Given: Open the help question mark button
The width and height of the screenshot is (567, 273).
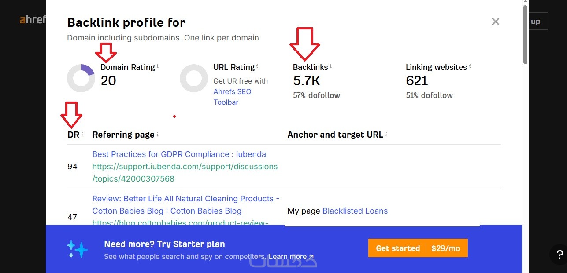Looking at the screenshot, I should 559,254.
